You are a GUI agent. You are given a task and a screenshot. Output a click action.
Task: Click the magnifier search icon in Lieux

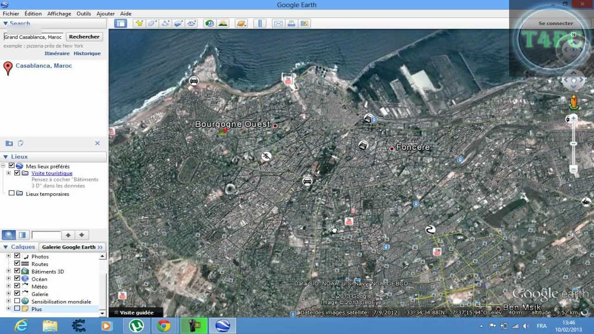coord(9,235)
